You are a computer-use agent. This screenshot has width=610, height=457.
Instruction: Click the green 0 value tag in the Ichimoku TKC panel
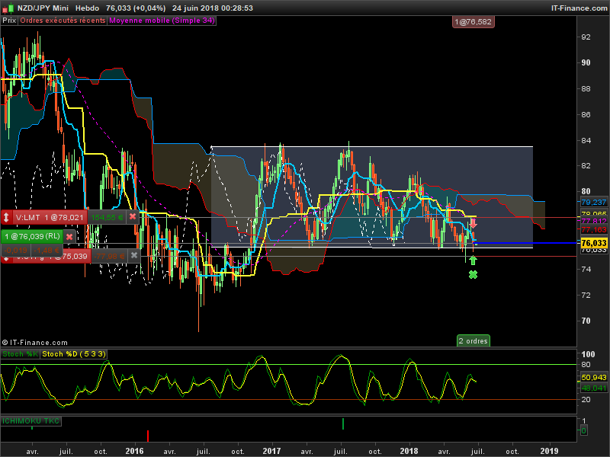pyautogui.click(x=583, y=430)
